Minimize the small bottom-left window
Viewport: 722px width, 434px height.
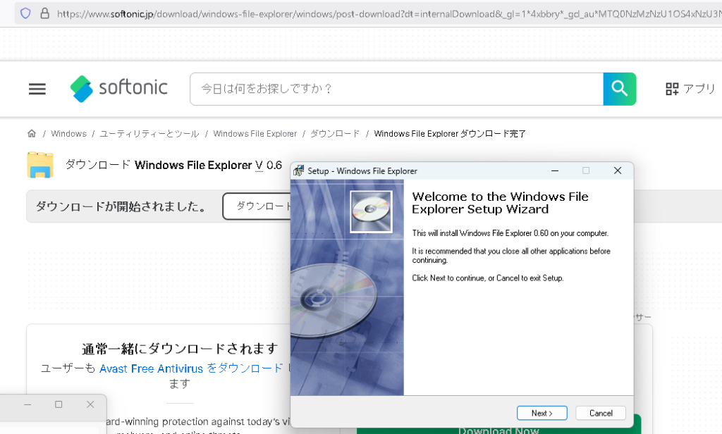tap(27, 404)
